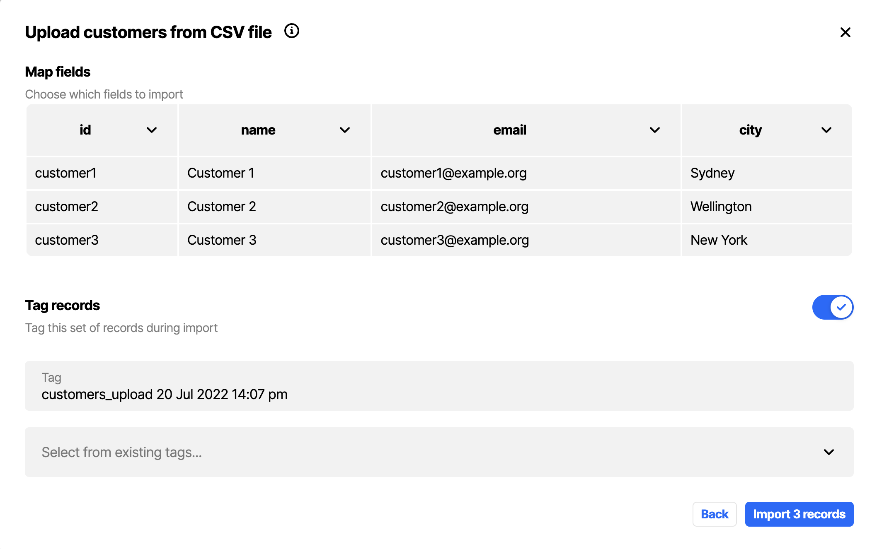This screenshot has height=549, width=877.
Task: Toggle the Tag records switch off
Action: pos(833,307)
